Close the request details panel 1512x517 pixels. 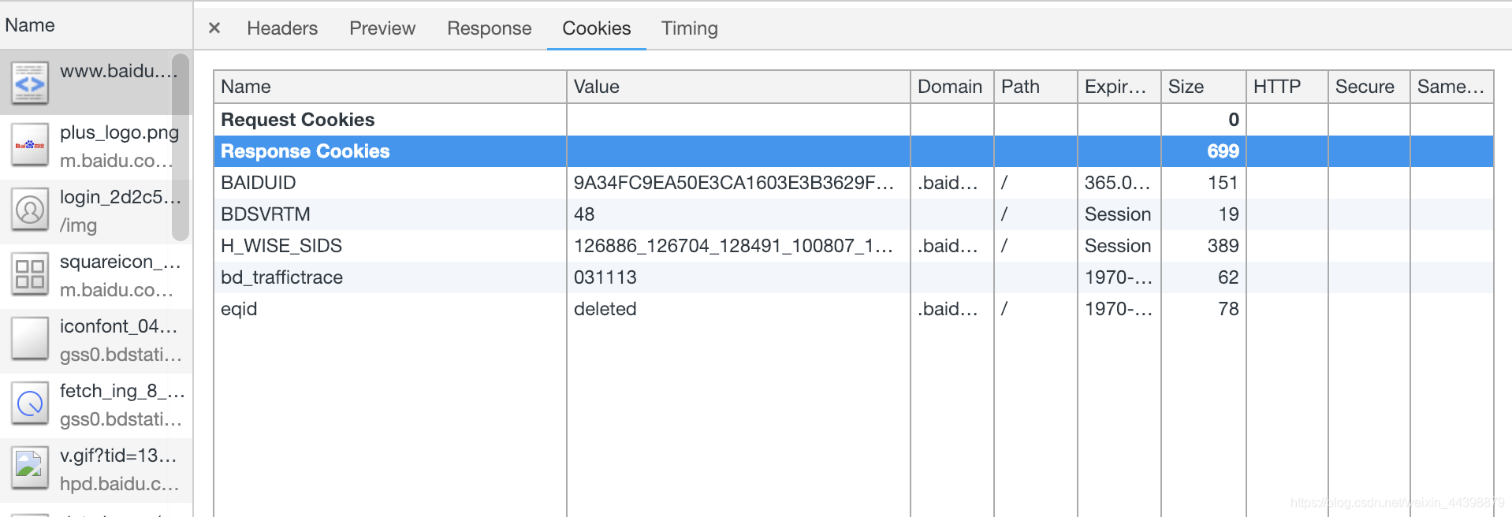coord(214,28)
